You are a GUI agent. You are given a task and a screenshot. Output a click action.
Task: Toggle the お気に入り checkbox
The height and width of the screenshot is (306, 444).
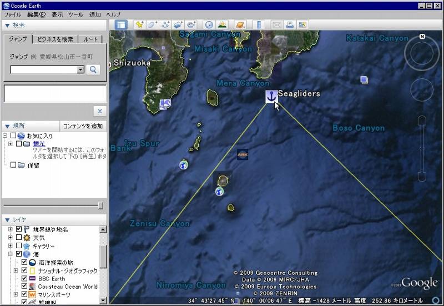pyautogui.click(x=13, y=136)
